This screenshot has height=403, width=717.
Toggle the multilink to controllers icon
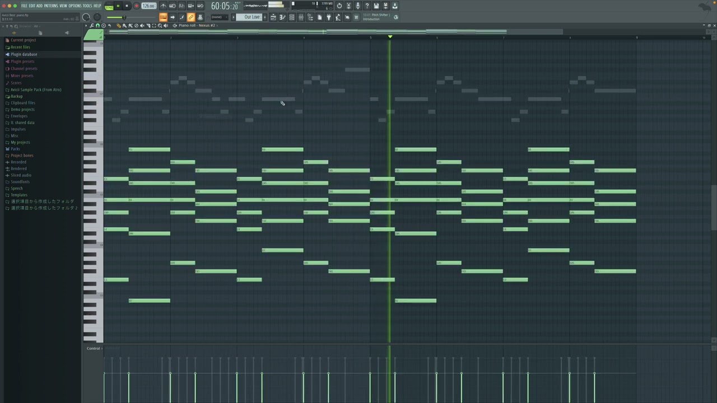coord(191,17)
